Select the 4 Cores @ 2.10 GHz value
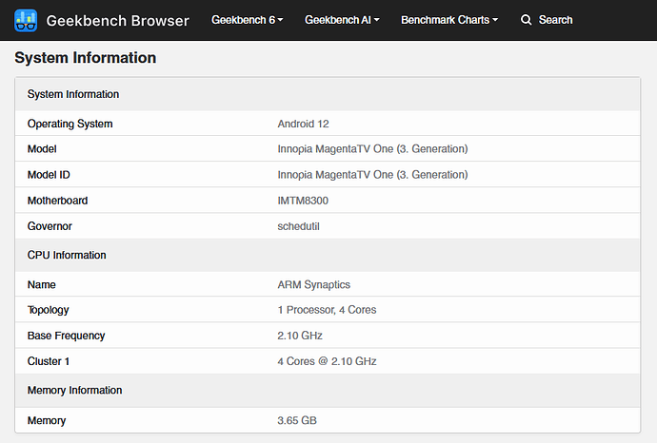Image resolution: width=657 pixels, height=443 pixels. (x=327, y=361)
